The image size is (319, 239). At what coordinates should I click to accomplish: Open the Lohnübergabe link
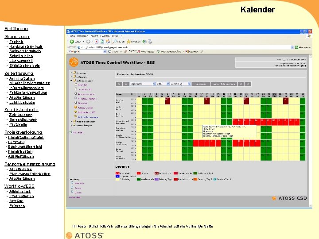tap(22, 102)
